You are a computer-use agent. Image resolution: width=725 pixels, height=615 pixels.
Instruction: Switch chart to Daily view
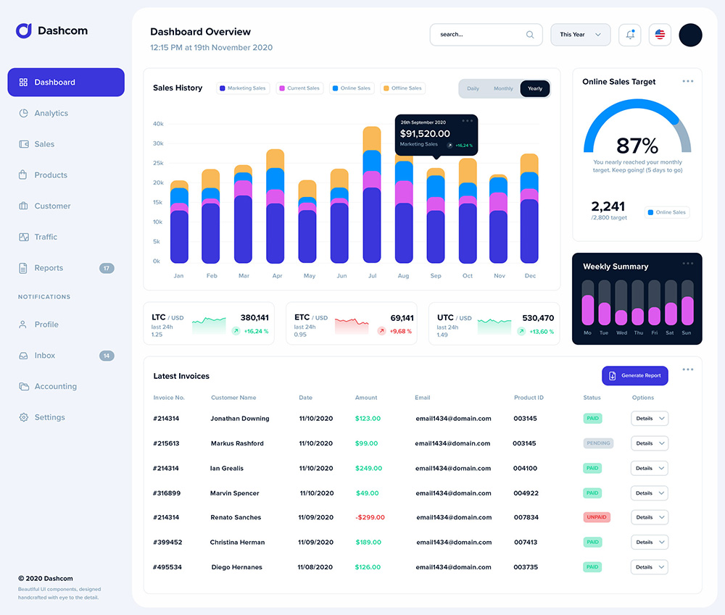coord(473,88)
